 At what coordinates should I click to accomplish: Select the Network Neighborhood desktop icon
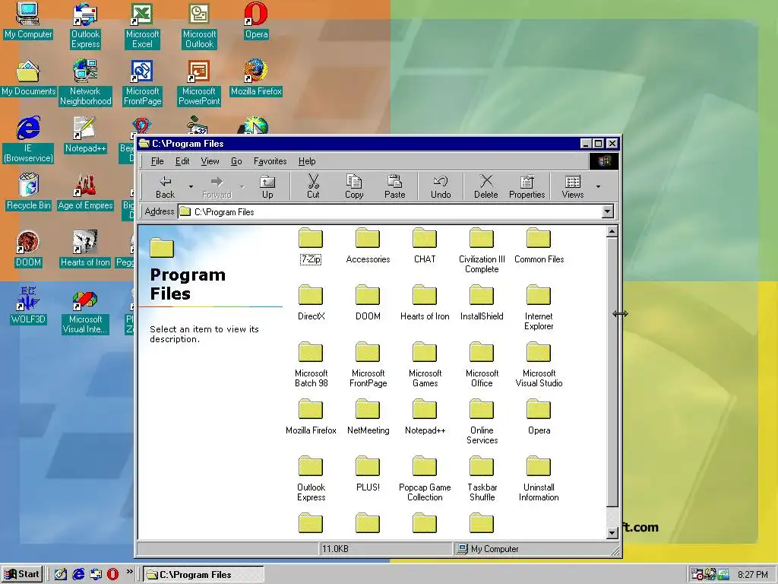[85, 83]
